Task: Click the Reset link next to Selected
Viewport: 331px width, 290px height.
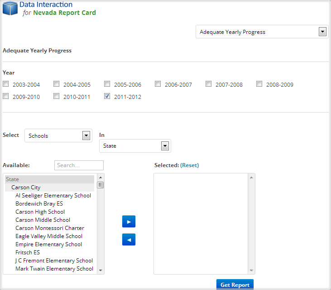Action: 190,165
